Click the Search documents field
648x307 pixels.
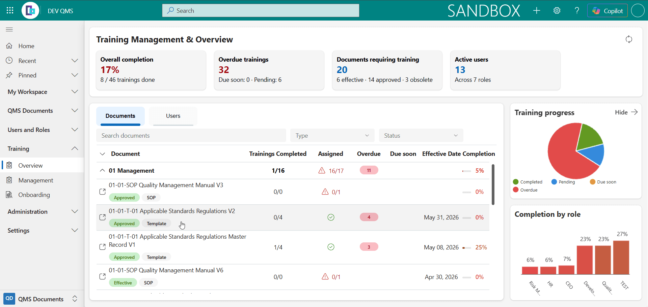tap(191, 135)
